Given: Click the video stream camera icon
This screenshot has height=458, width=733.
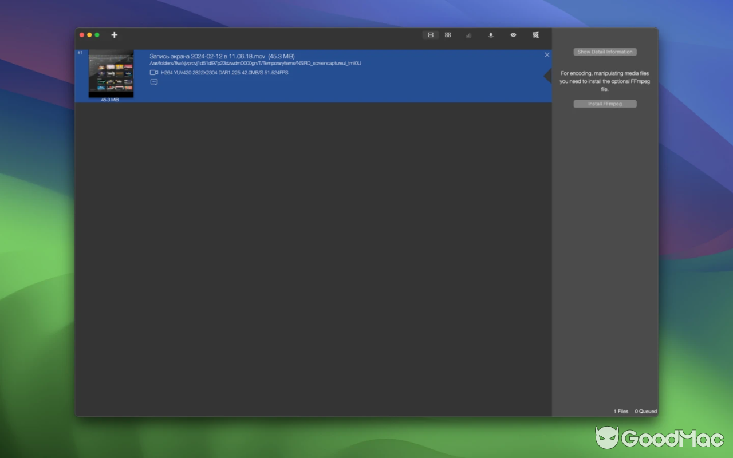Looking at the screenshot, I should coord(153,72).
